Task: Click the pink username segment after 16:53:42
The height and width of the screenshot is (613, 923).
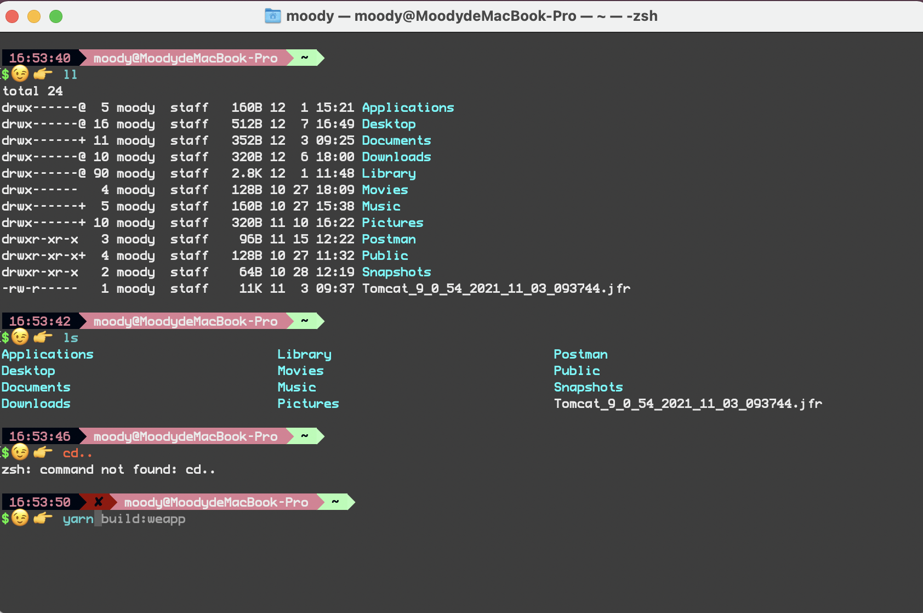Action: 185,321
